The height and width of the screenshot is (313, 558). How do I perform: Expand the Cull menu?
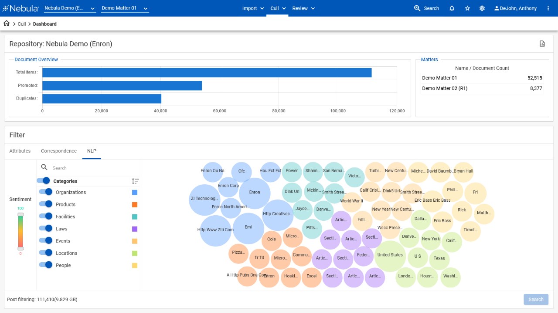coord(278,8)
